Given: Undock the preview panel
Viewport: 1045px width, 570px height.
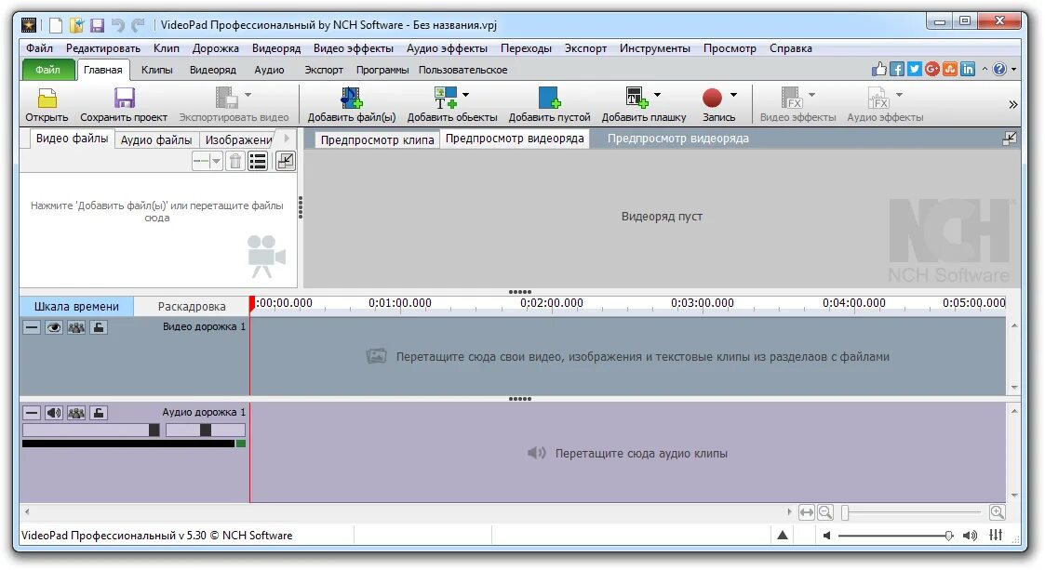Looking at the screenshot, I should (1010, 139).
